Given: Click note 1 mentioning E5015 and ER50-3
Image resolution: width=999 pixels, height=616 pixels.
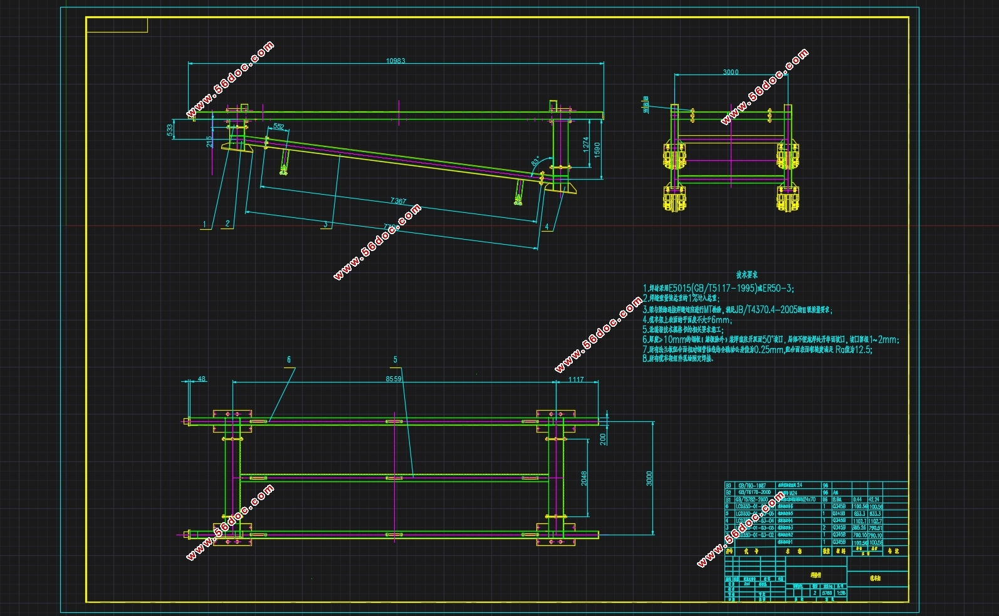Looking at the screenshot, I should 718,289.
